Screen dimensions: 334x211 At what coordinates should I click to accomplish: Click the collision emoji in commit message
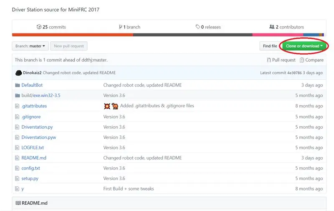click(107, 106)
